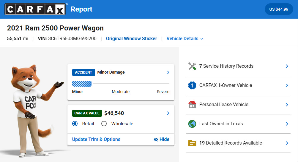Click the crossed-eye icon next to Hide
This screenshot has height=162, width=298.
coord(156,140)
